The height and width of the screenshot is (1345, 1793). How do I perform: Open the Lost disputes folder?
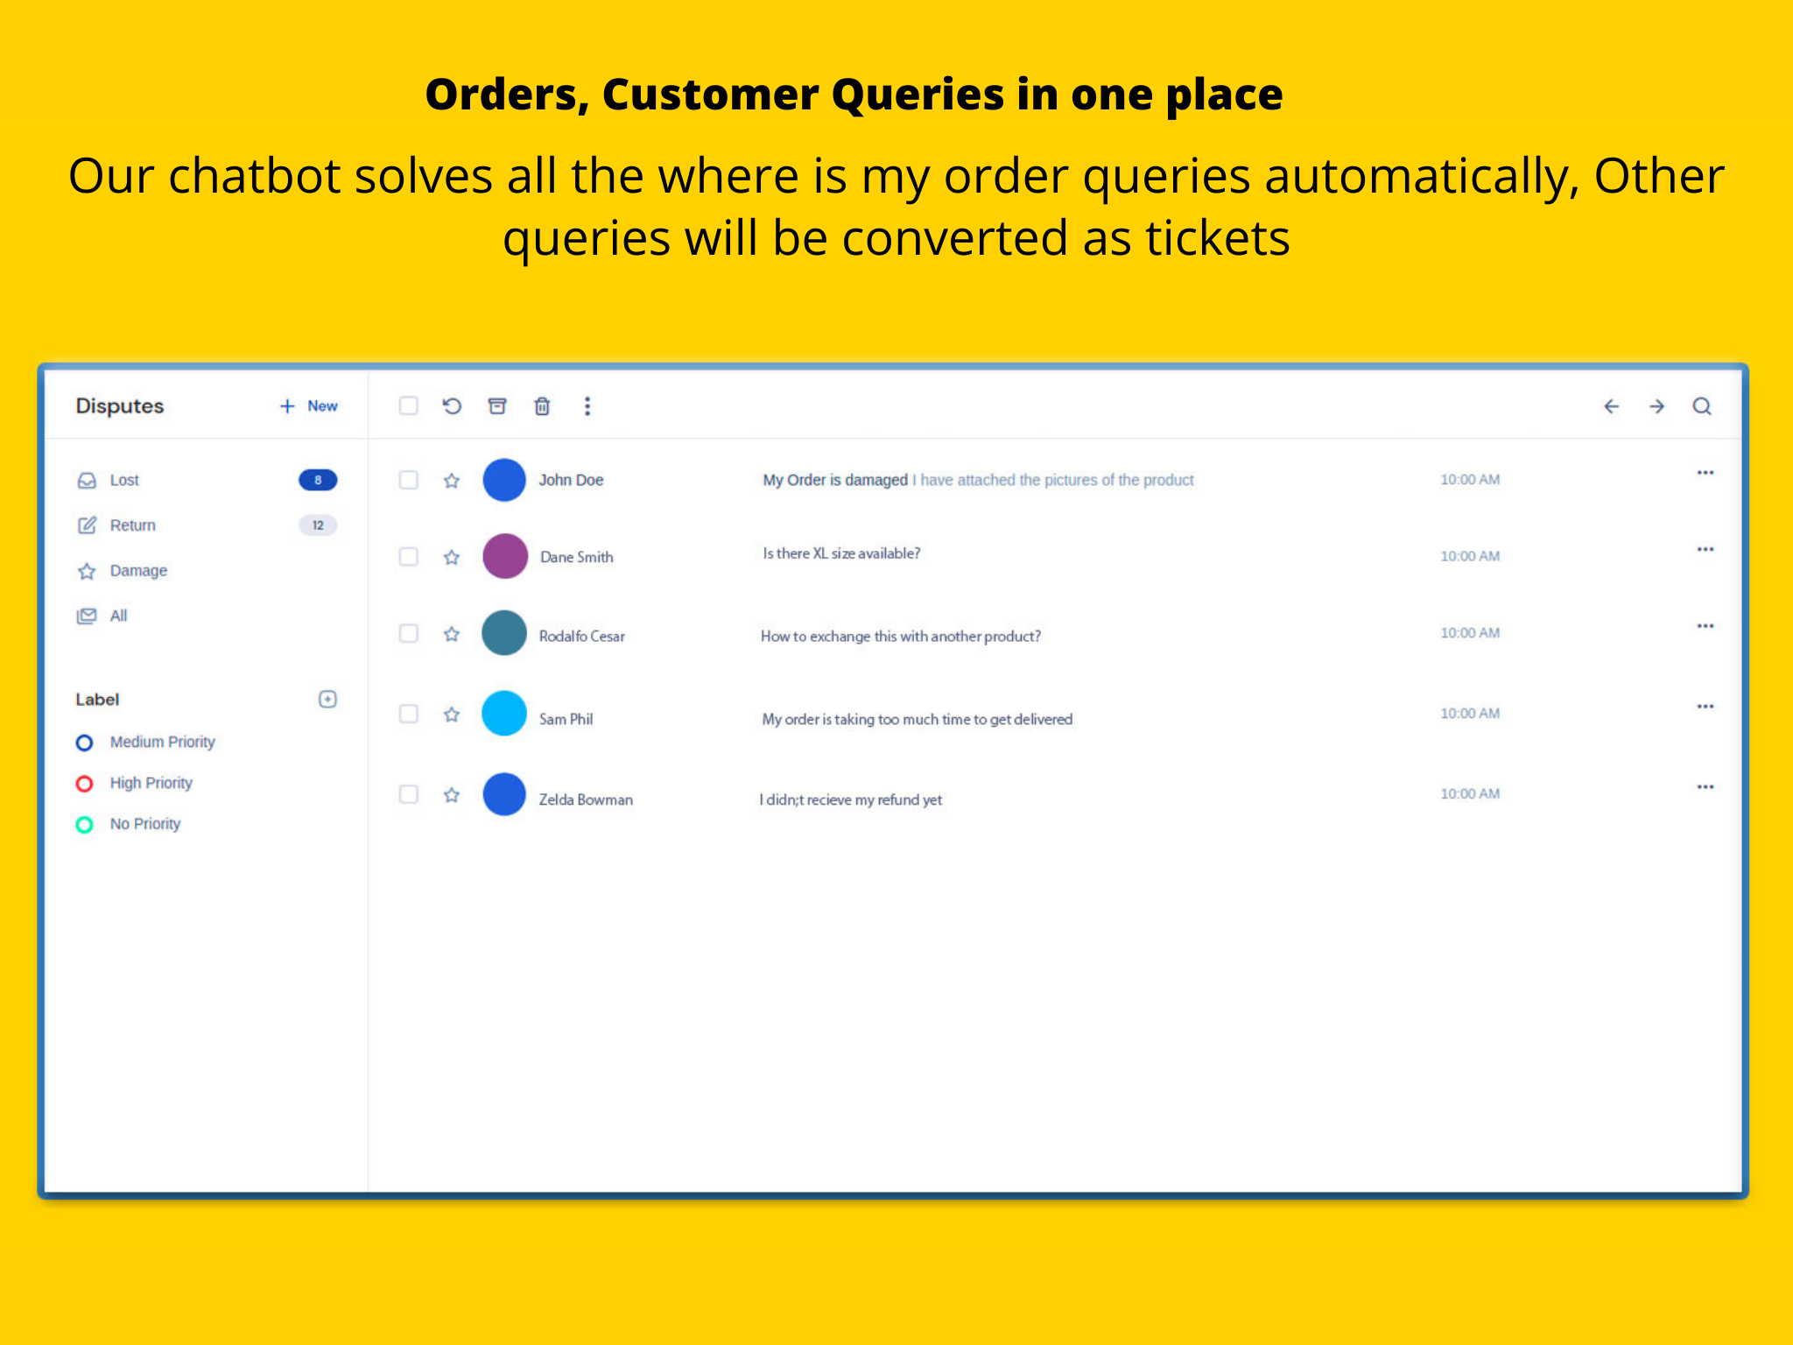tap(125, 480)
